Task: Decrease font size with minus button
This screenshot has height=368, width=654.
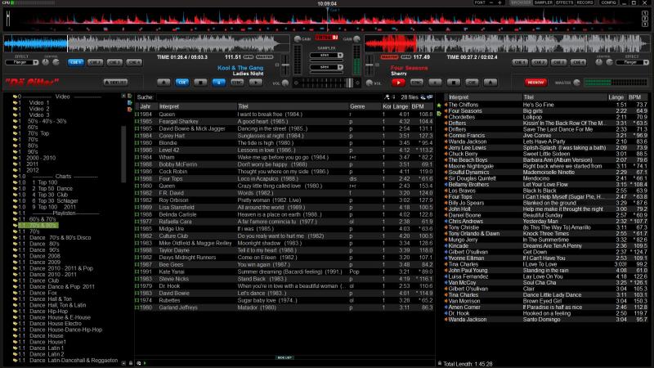Action: [x=491, y=2]
